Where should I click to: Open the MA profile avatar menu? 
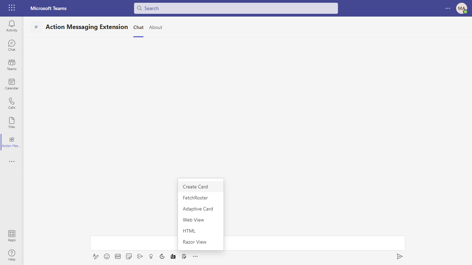click(462, 8)
